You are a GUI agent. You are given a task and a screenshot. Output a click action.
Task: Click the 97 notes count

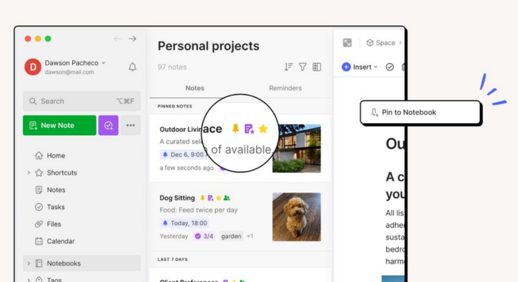172,67
